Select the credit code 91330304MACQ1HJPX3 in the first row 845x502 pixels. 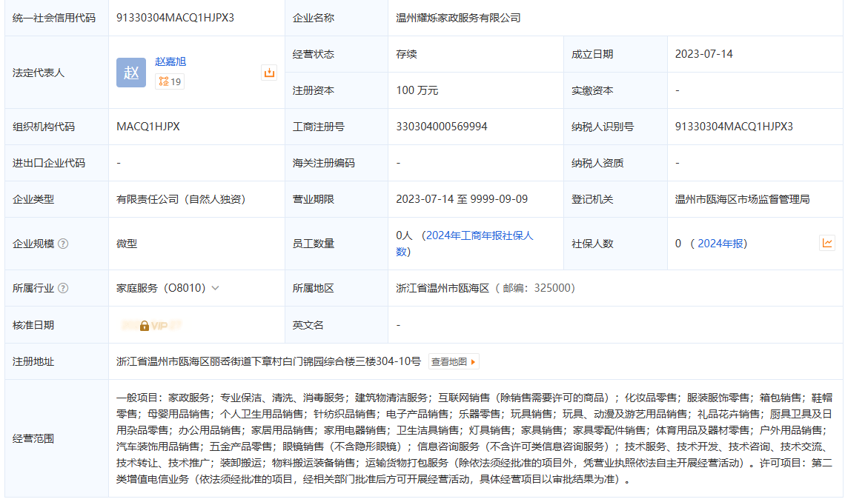click(x=175, y=18)
